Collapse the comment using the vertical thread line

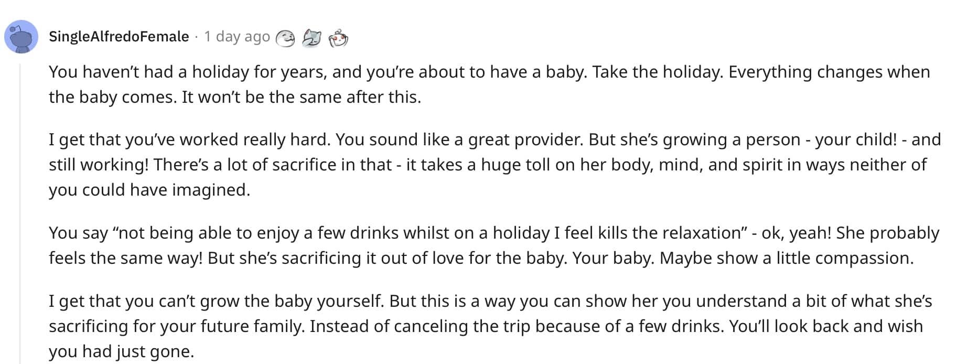(20, 213)
